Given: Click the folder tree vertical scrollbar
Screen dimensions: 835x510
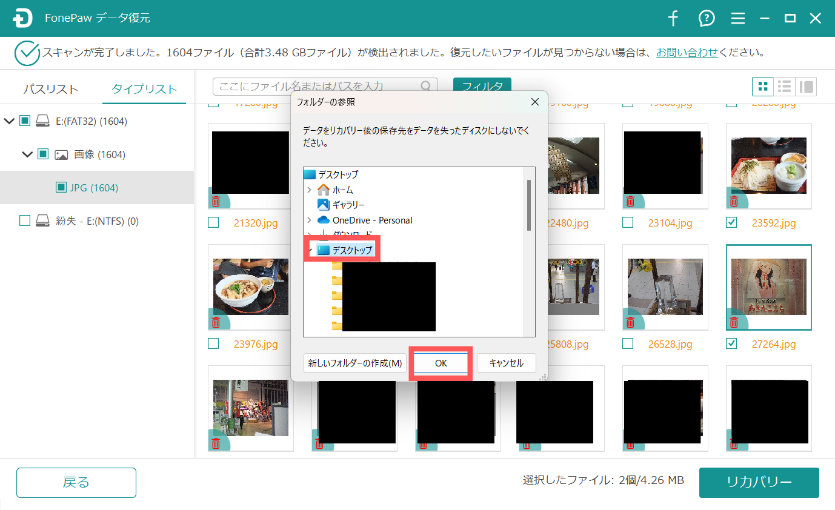Looking at the screenshot, I should coord(529,205).
